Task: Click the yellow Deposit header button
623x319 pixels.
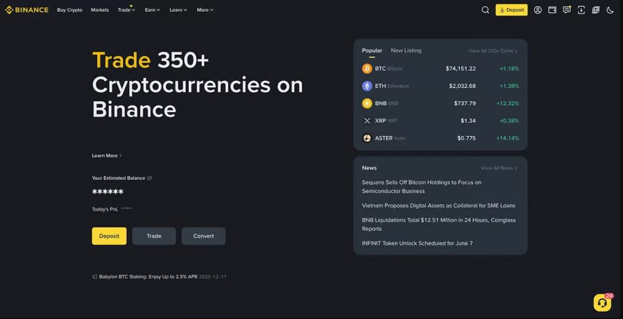Action: (511, 10)
